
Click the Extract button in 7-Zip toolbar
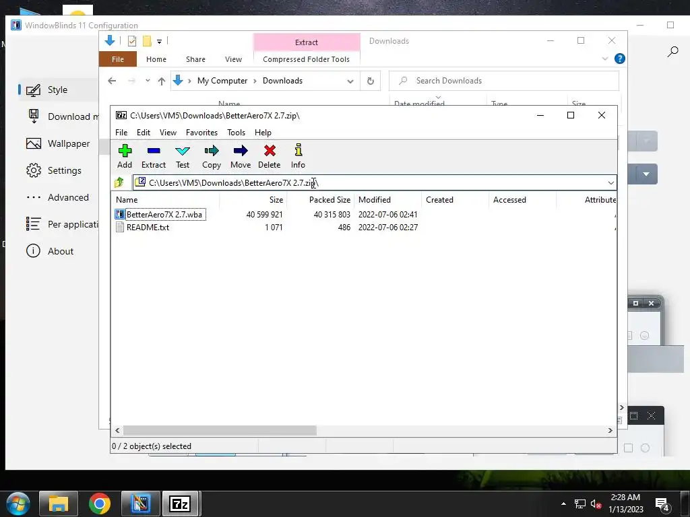point(154,156)
